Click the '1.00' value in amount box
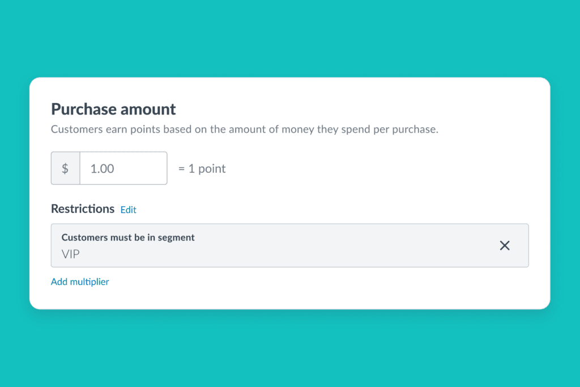Viewport: 580px width, 387px height. 102,169
